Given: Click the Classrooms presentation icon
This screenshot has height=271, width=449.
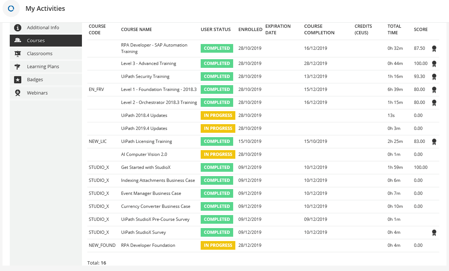Looking at the screenshot, I should (x=18, y=53).
